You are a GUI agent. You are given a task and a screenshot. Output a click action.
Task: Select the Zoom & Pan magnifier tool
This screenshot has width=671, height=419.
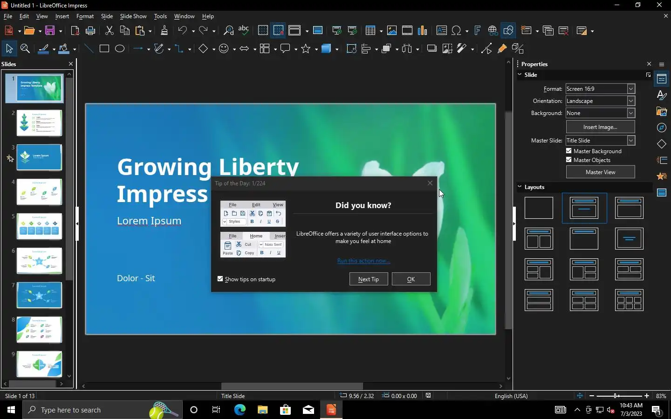[x=25, y=48]
